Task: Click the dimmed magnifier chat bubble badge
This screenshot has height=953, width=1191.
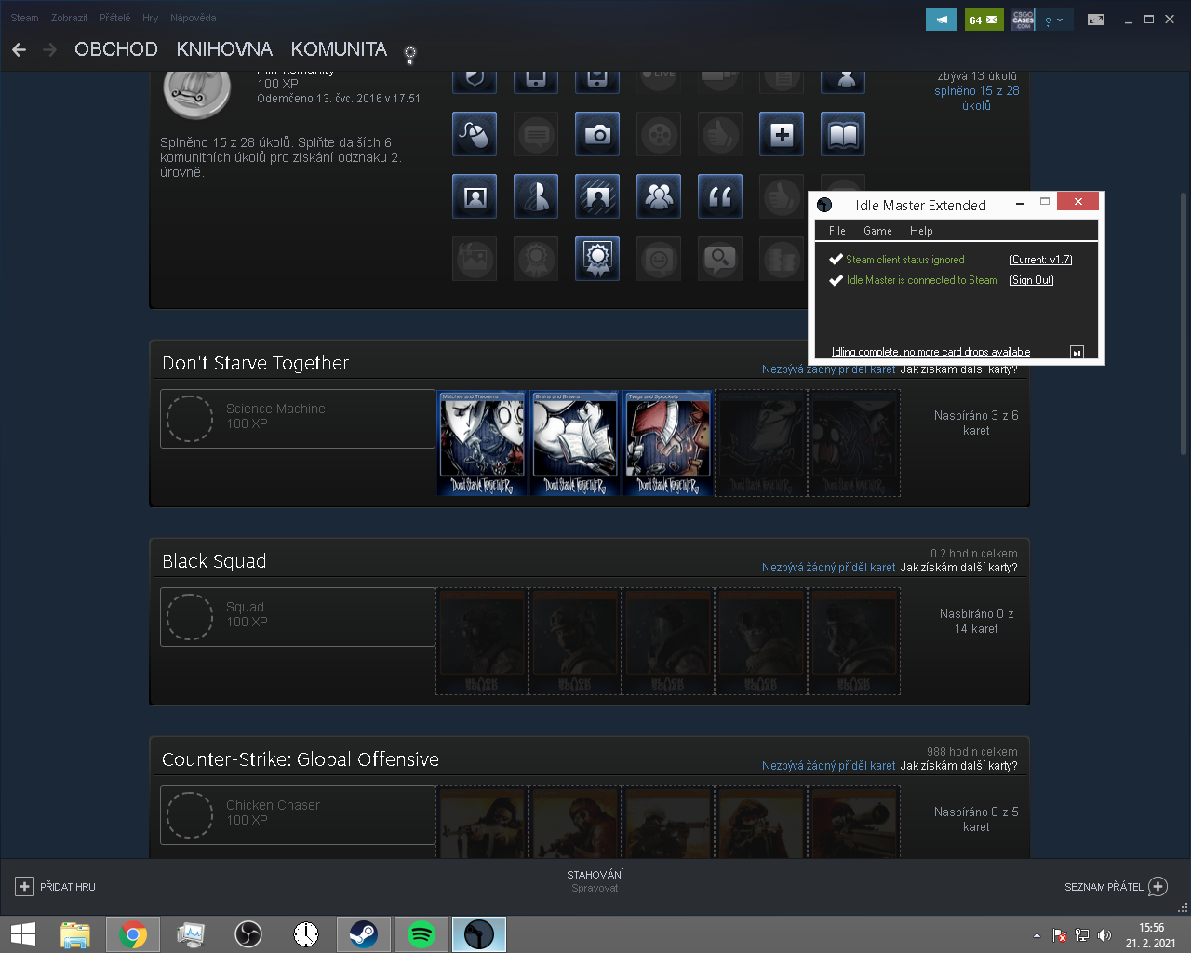Action: [x=720, y=258]
